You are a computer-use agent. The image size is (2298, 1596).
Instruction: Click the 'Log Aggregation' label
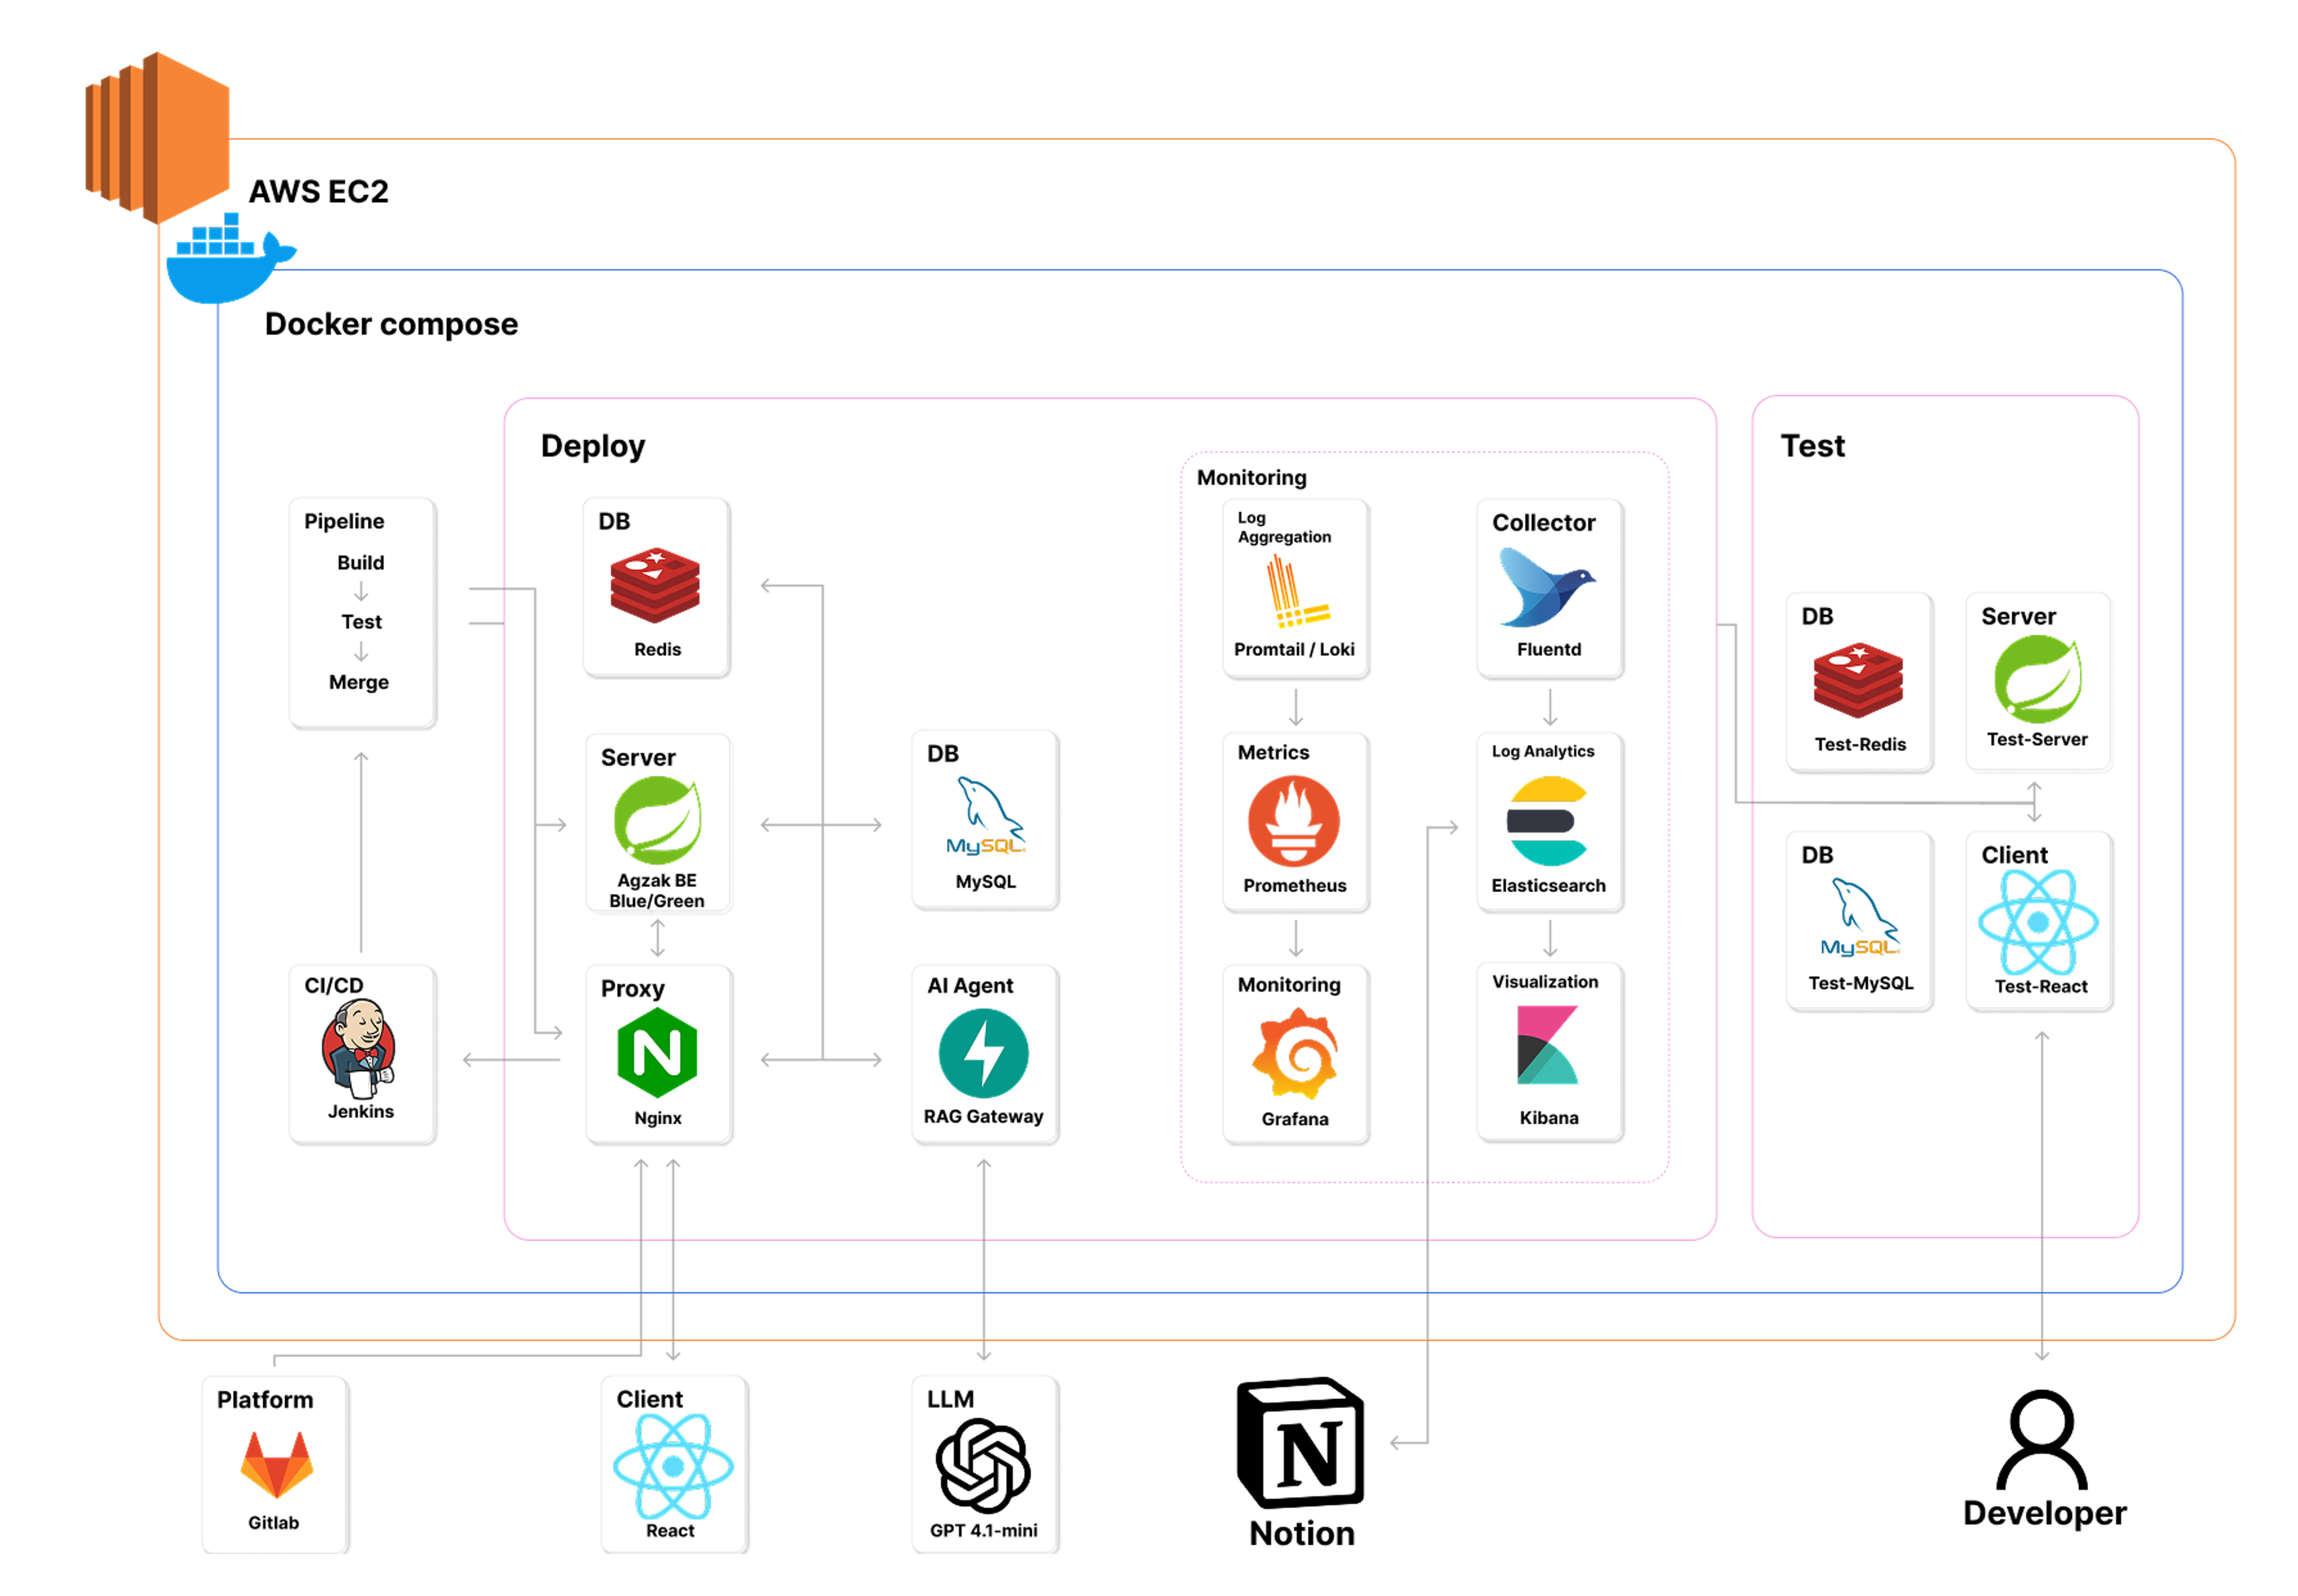(1283, 527)
